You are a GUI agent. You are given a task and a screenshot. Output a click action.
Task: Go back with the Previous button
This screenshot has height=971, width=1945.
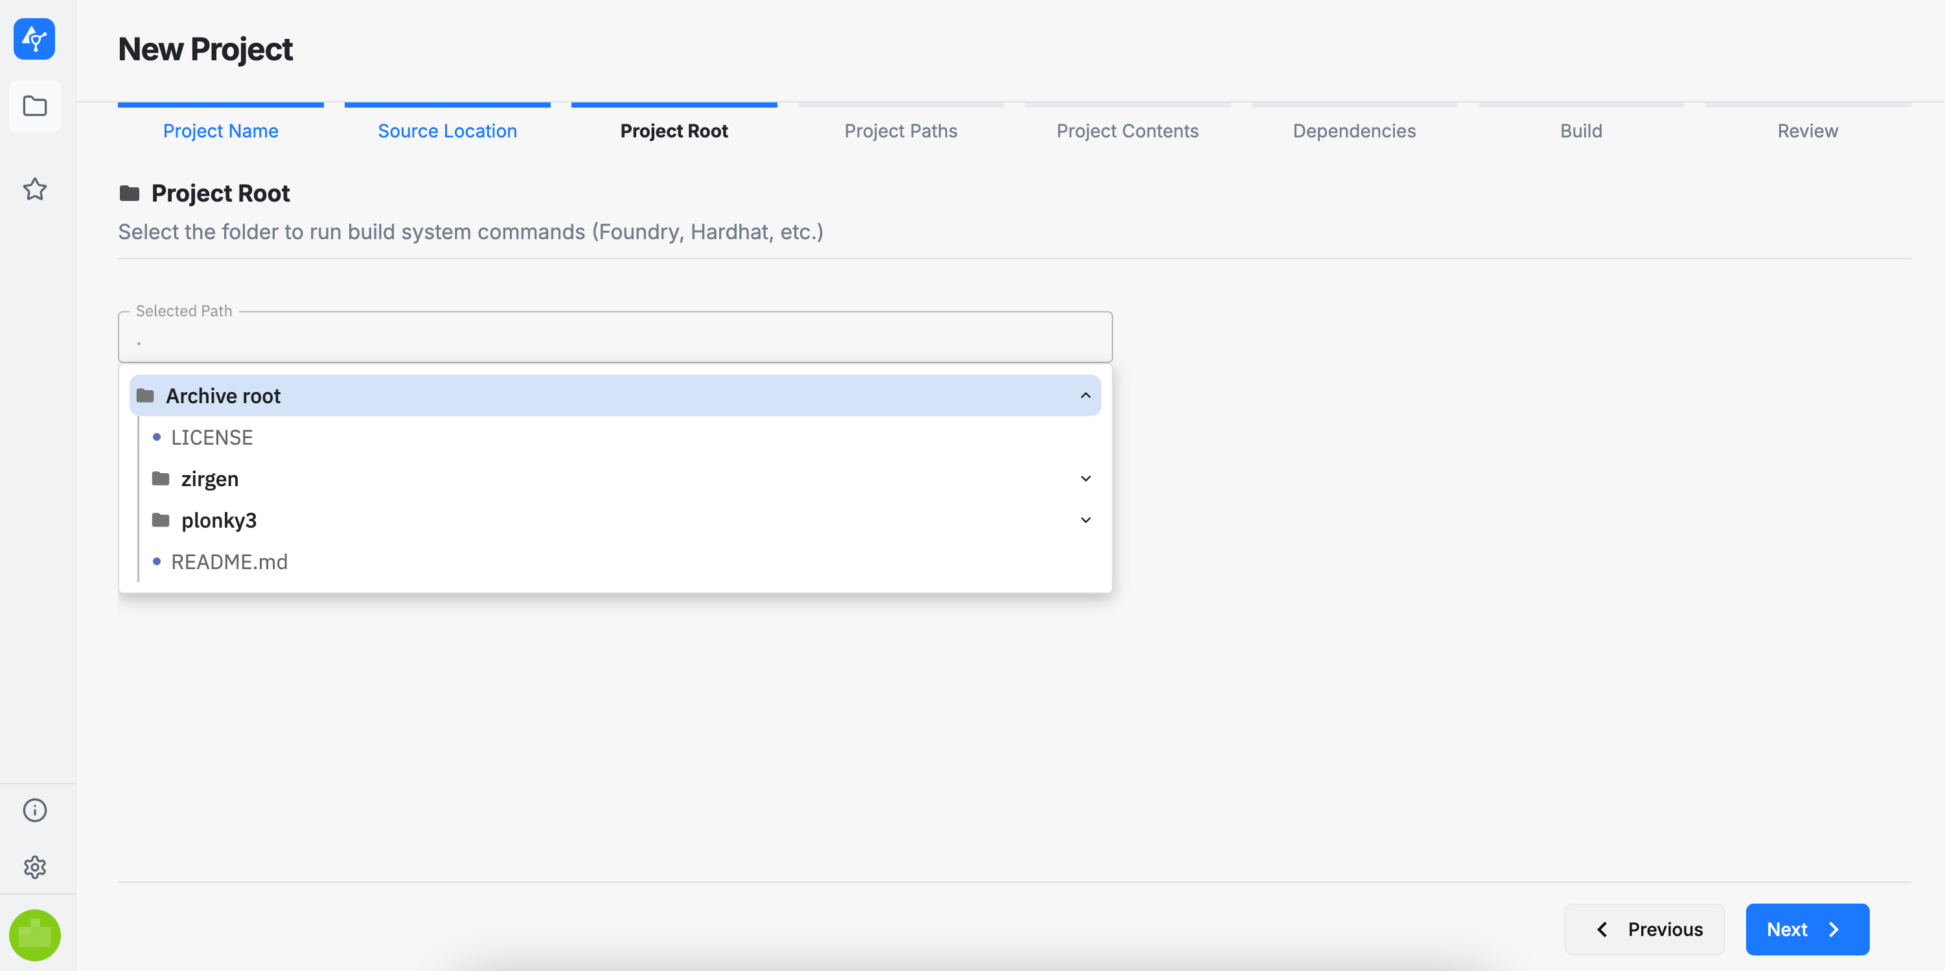1644,930
